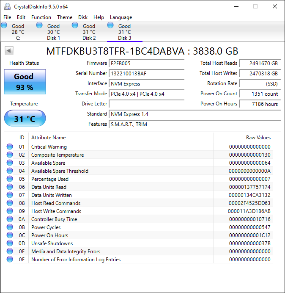Select the C: drive status orb

(4, 25)
